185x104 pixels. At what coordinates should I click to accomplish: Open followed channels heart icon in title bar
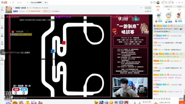[155, 3]
